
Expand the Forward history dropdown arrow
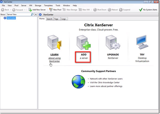click(x=25, y=10)
